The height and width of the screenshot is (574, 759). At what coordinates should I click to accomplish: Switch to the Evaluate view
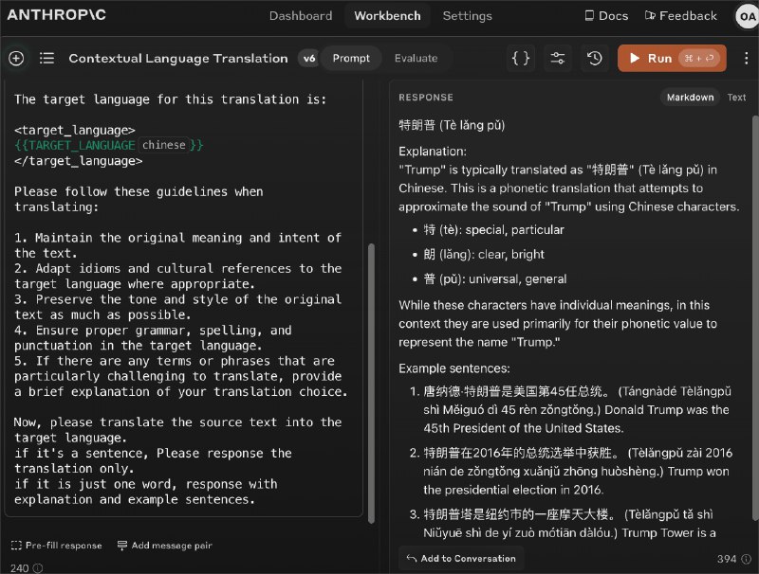point(416,59)
